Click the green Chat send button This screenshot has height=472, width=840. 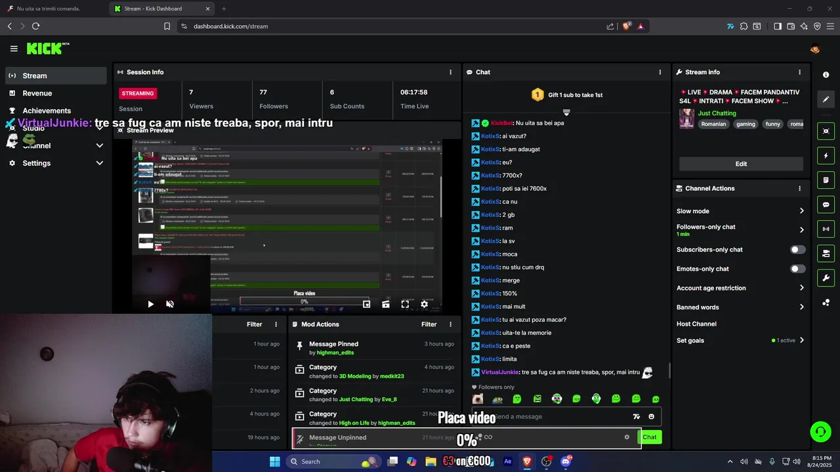(649, 437)
